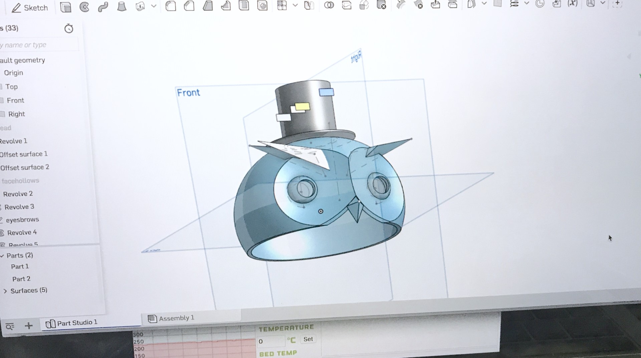Toggle visibility of the Front plane
This screenshot has width=641, height=358.
pos(2,100)
